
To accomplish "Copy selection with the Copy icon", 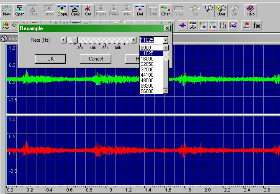I will click(62, 11).
